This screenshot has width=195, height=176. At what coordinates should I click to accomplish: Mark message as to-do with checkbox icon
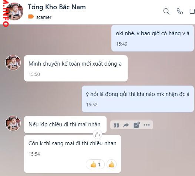[x=137, y=125]
